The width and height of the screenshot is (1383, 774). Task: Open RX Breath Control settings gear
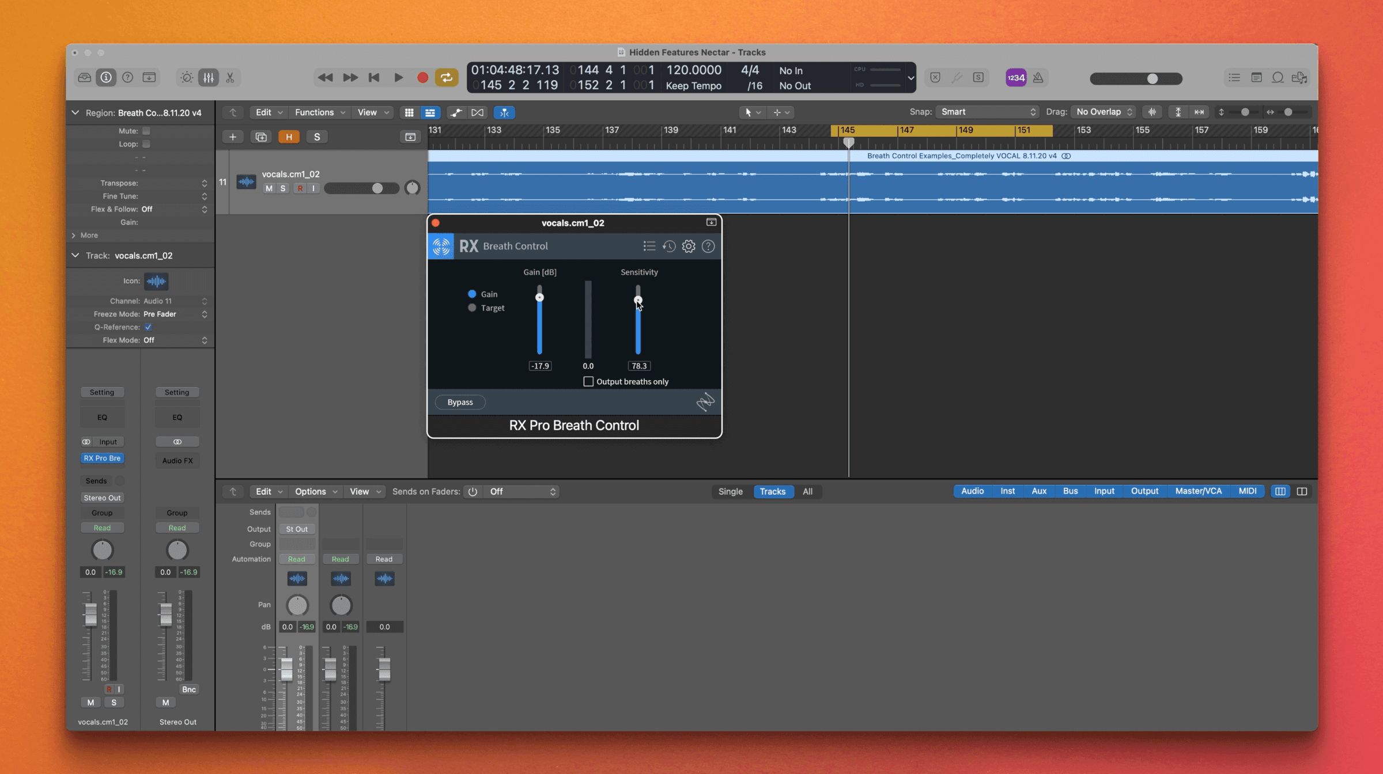(x=689, y=246)
